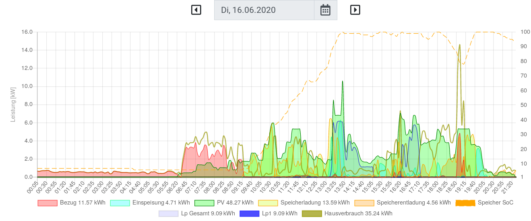Image resolution: width=531 pixels, height=221 pixels.
Task: Open the calendar date picker icon
Action: pos(325,10)
